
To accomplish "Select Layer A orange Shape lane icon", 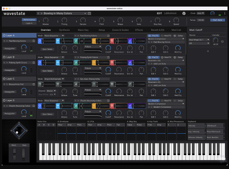I will click(x=94, y=41).
